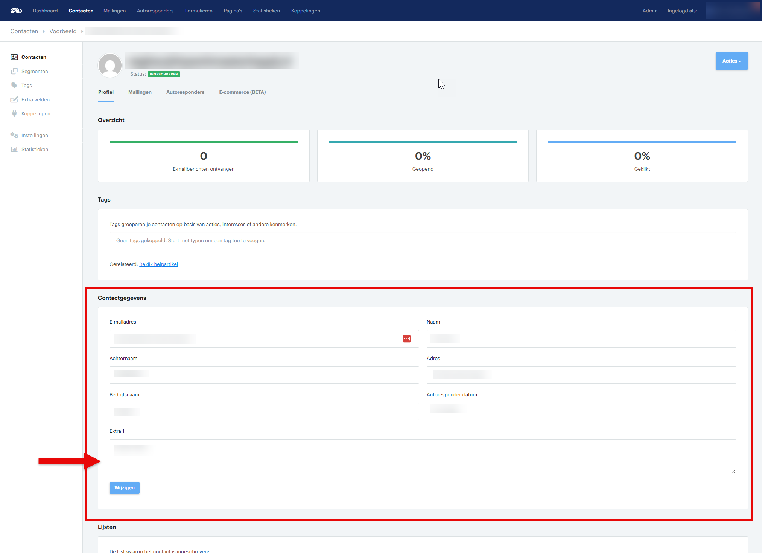Image resolution: width=762 pixels, height=553 pixels.
Task: Click the Statistieken chart icon in sidebar
Action: [14, 149]
